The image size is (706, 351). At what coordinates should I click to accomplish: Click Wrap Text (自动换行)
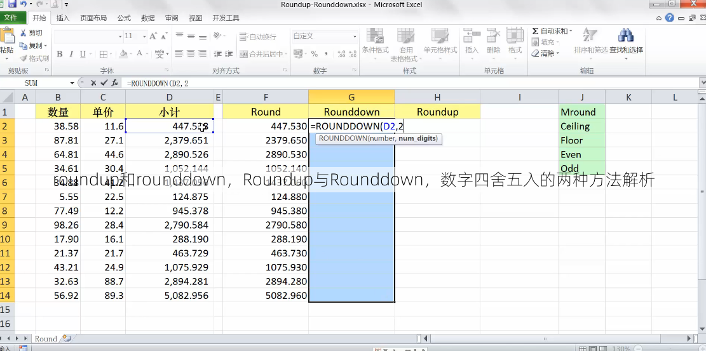[258, 36]
